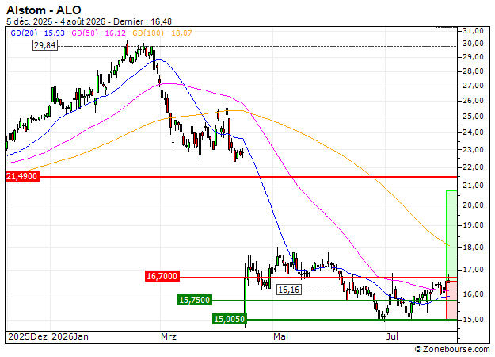Click the green target zone rectangle
This screenshot has height=357, width=495.
click(451, 234)
